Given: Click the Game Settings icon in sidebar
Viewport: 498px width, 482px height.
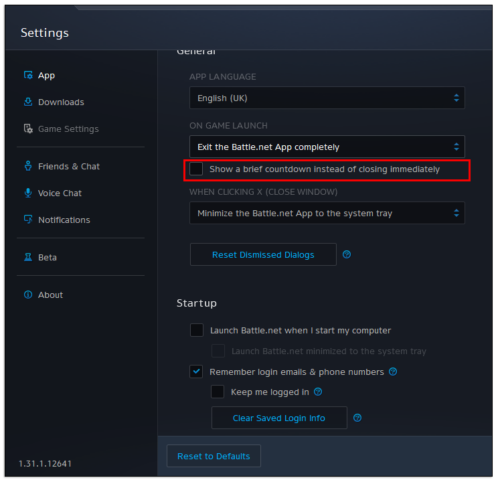Looking at the screenshot, I should tap(28, 129).
